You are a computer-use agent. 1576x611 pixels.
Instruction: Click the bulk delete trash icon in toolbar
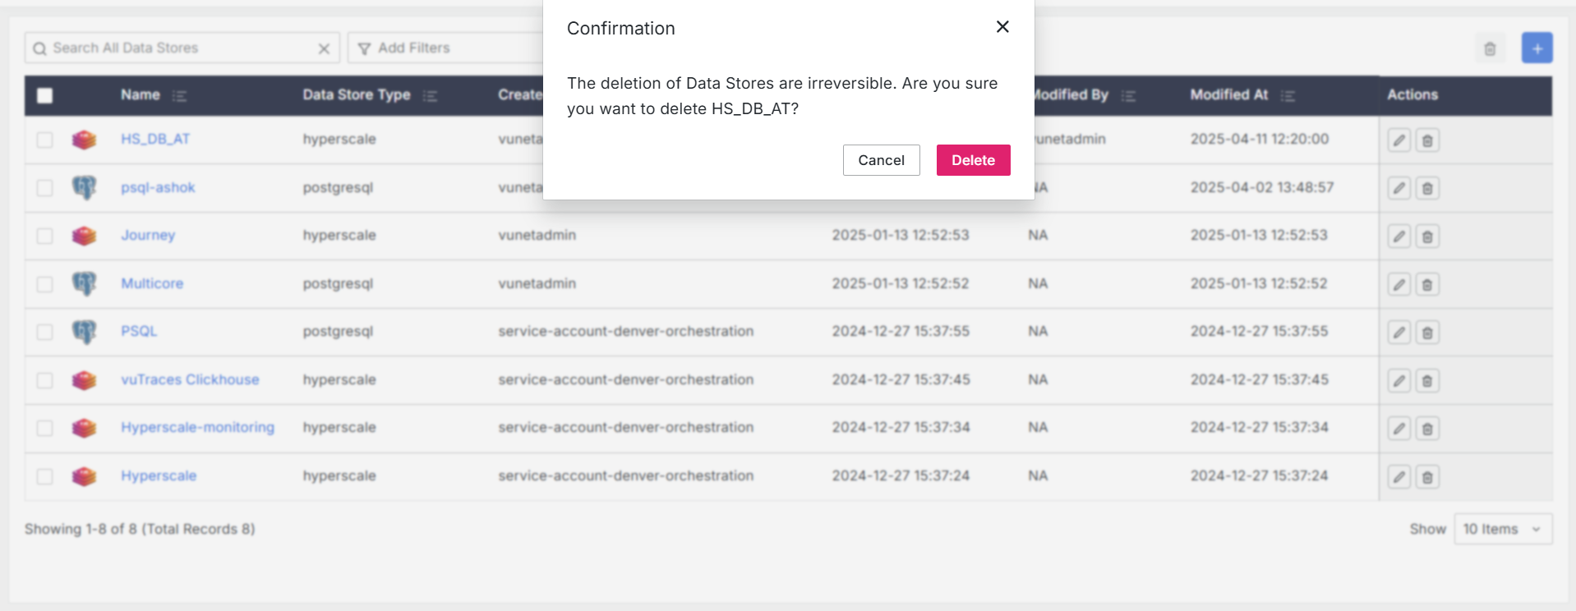point(1490,49)
